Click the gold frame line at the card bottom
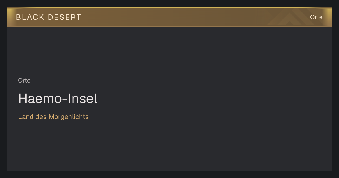Image resolution: width=339 pixels, height=178 pixels. coord(169,171)
